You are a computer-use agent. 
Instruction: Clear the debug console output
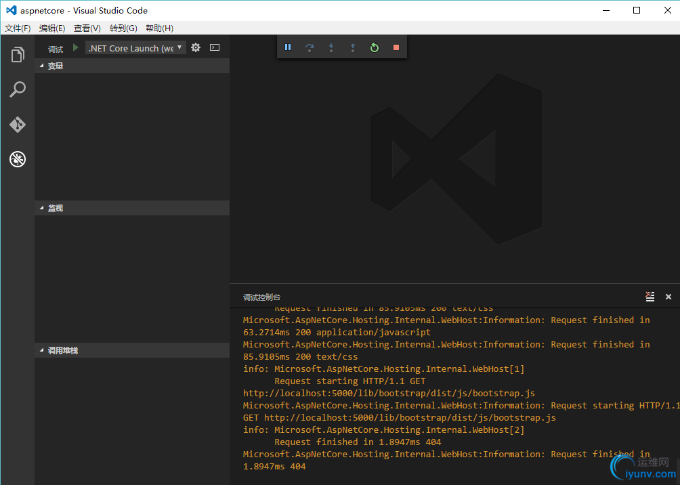coord(650,297)
